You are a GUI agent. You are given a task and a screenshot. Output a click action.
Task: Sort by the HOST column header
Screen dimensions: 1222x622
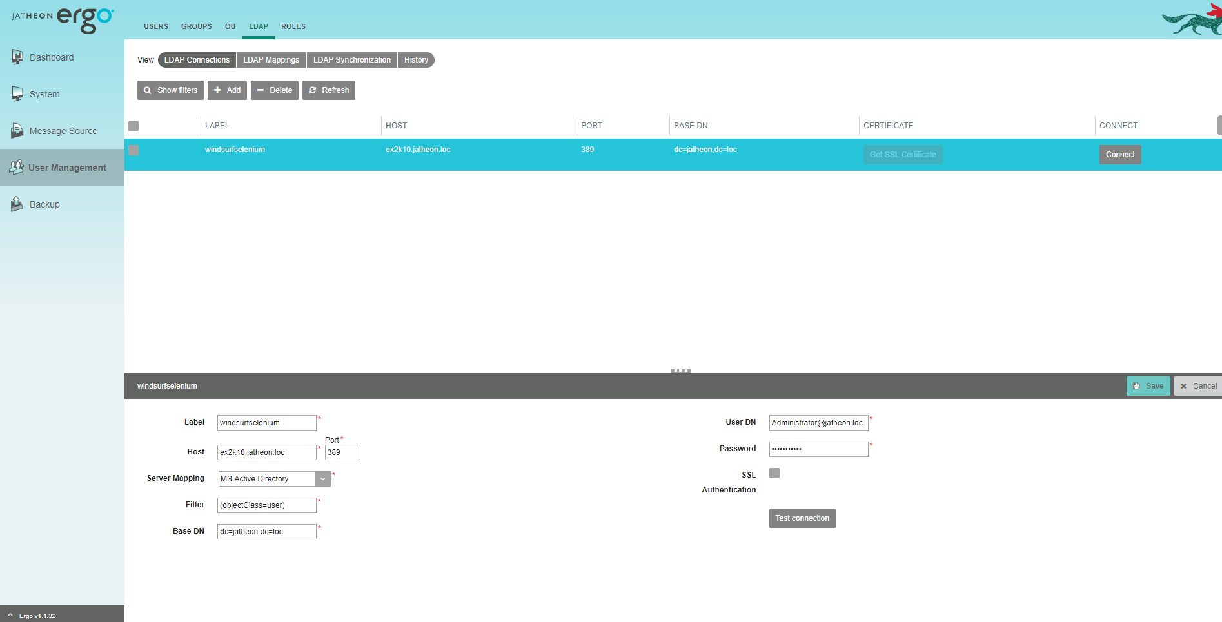(x=397, y=126)
